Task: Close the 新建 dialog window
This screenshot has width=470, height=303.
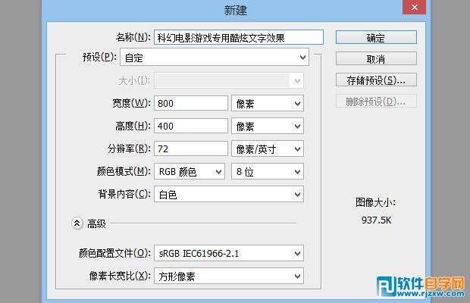Action: (414, 7)
